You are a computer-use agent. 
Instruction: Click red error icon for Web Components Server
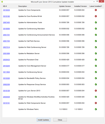coord(96,103)
